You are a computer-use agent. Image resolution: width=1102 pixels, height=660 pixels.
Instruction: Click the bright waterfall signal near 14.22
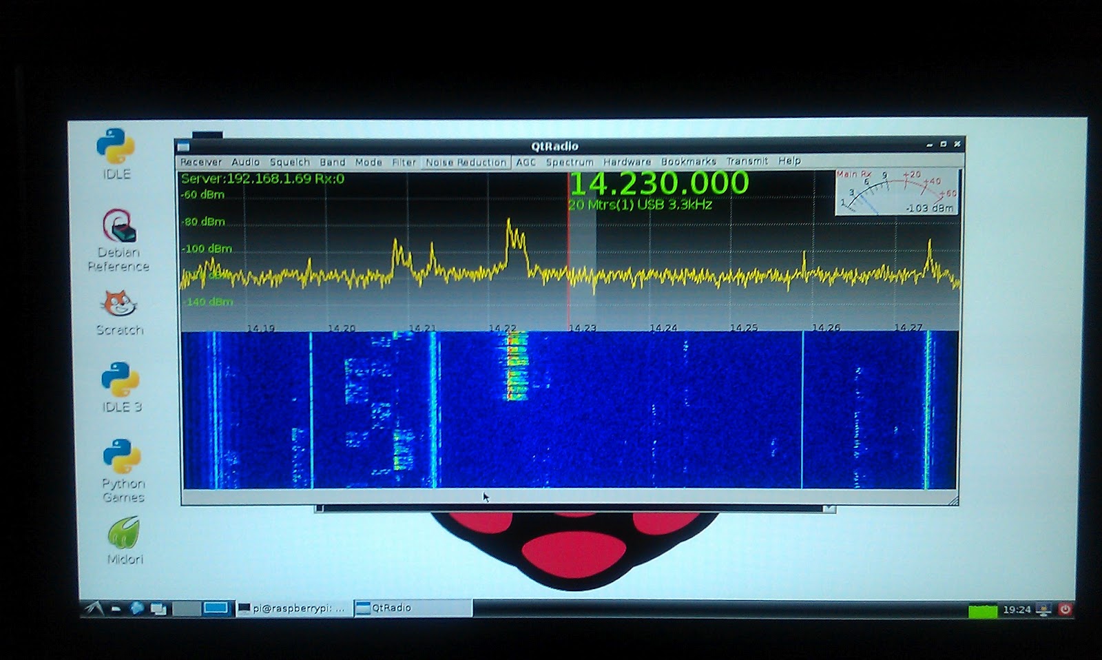pyautogui.click(x=517, y=366)
